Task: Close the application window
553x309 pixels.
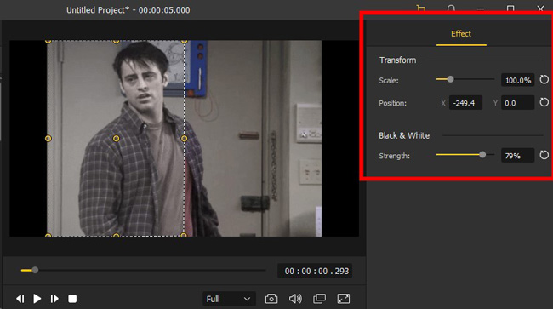Action: coord(540,9)
